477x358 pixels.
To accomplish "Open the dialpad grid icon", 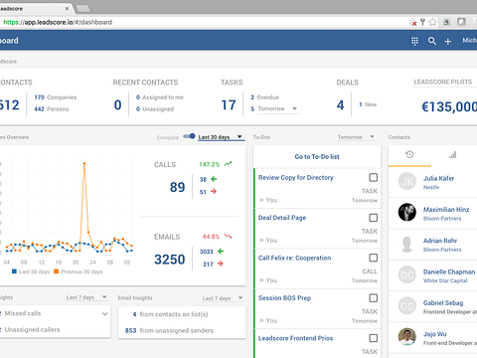I will pos(414,41).
